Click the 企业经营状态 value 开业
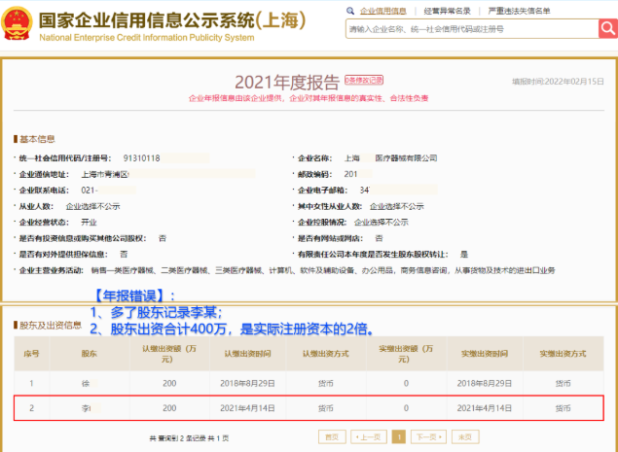The image size is (618, 452). tap(89, 223)
